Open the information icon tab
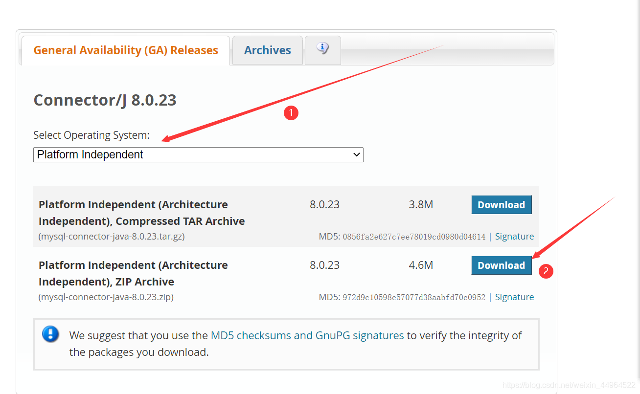Viewport: 640px width, 394px height. click(322, 50)
